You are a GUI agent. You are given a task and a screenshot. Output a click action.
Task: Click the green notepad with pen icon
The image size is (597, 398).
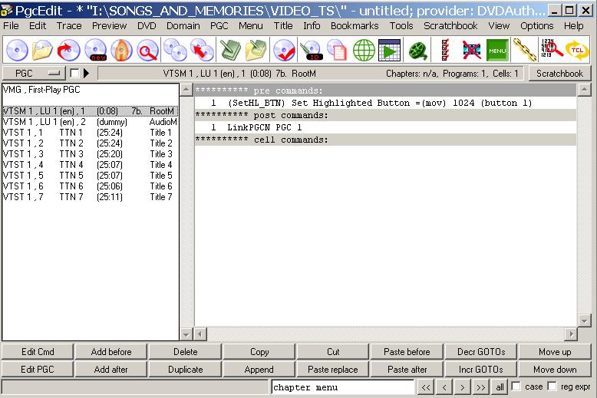click(230, 50)
